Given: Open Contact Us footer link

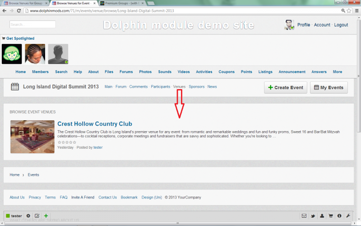Looking at the screenshot, I should click(x=107, y=198).
